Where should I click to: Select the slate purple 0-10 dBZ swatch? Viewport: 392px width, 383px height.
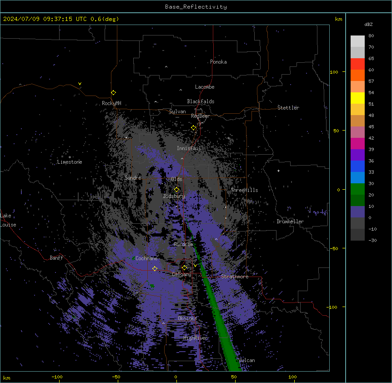coord(357,212)
